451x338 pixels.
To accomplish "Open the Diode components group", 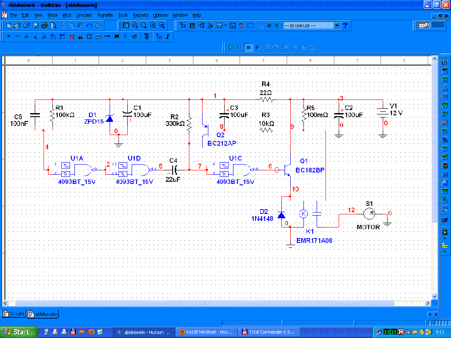I will pos(26,37).
